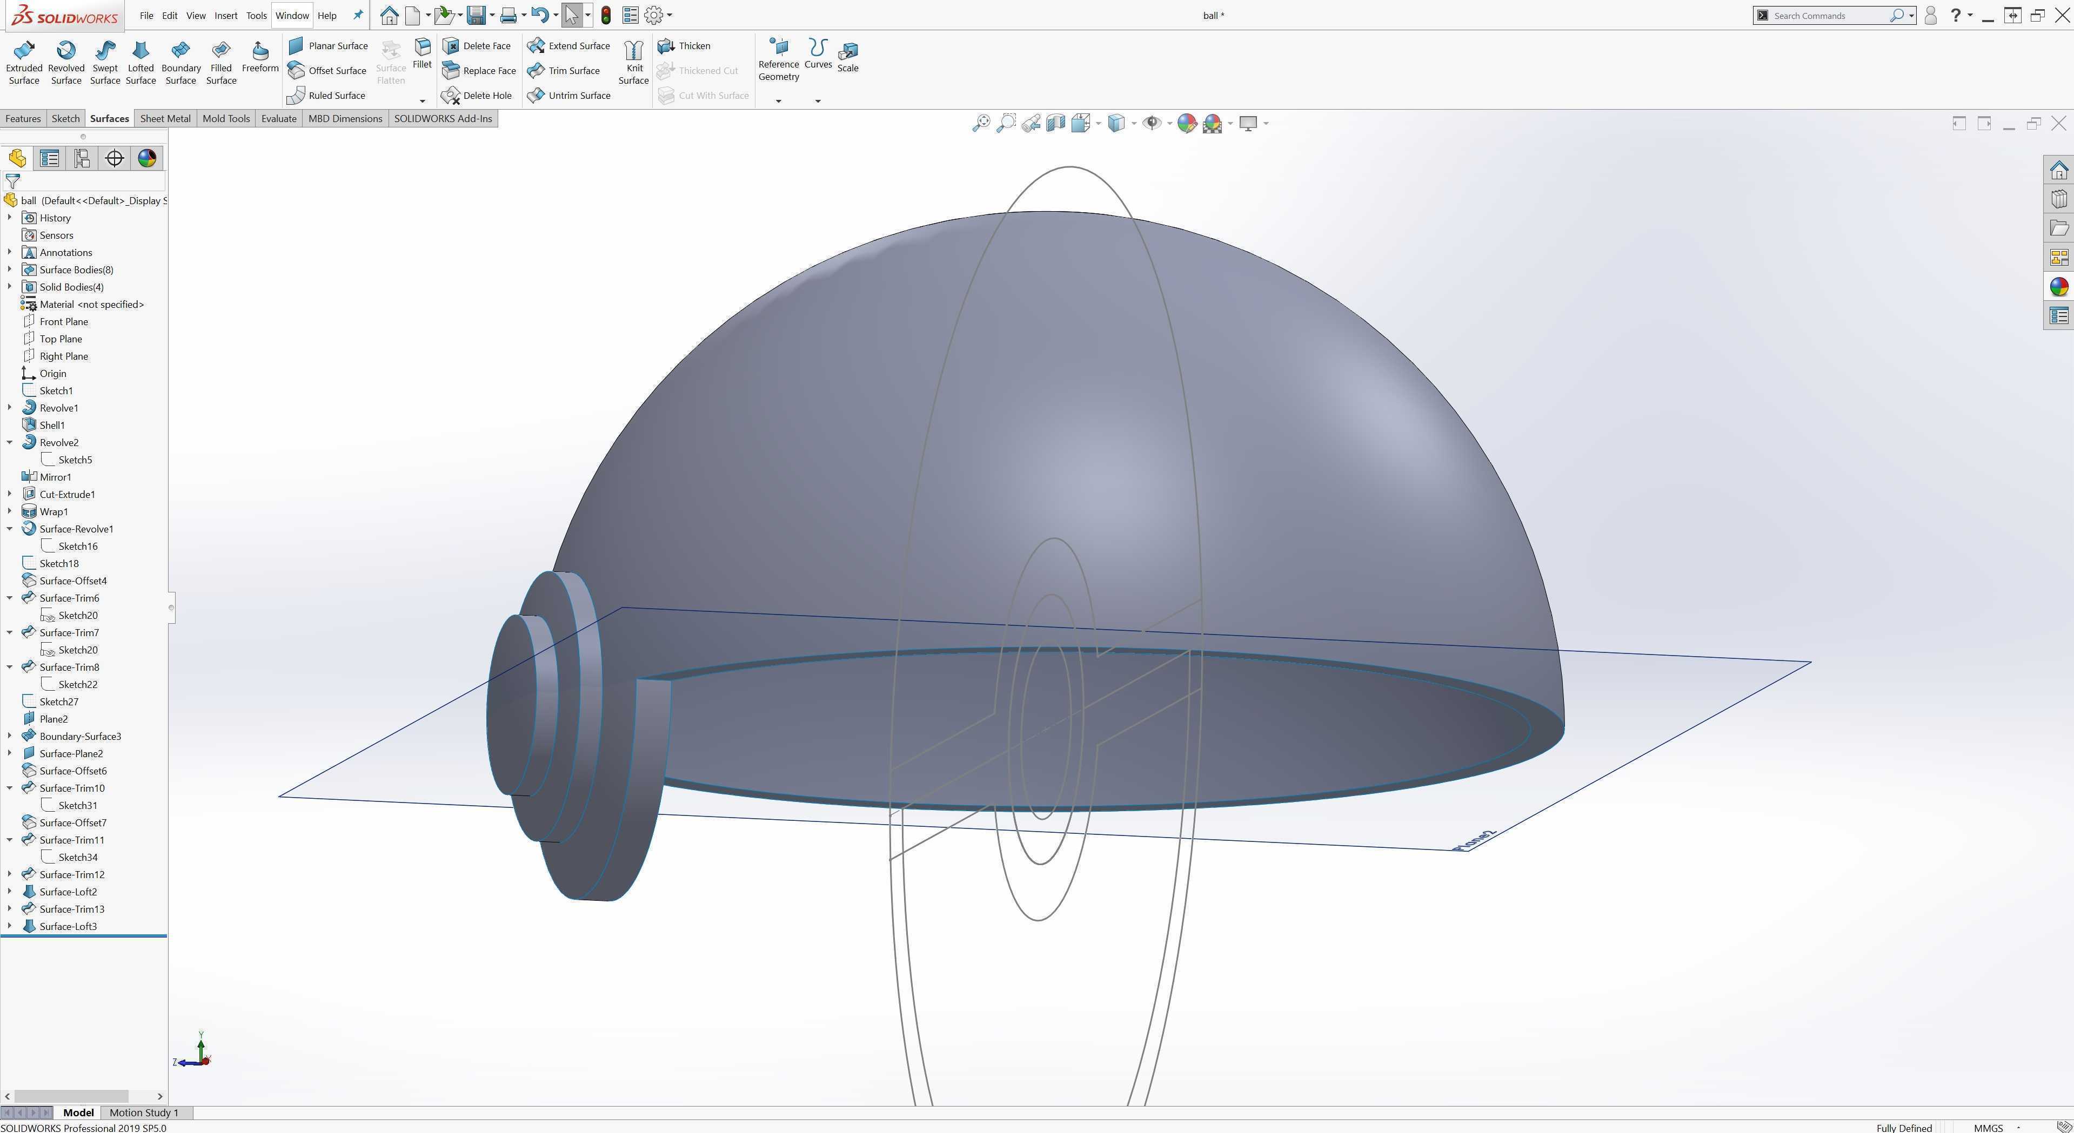Image resolution: width=2074 pixels, height=1133 pixels.
Task: Select the Revolved Surface tool
Action: (x=66, y=62)
